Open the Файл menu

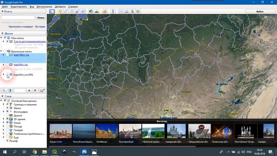(5, 7)
